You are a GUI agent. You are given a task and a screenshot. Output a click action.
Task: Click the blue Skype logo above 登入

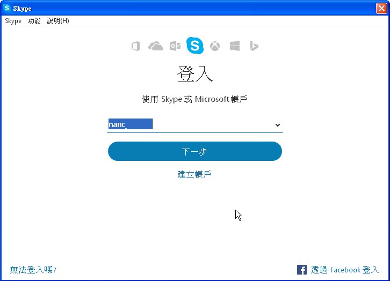195,46
